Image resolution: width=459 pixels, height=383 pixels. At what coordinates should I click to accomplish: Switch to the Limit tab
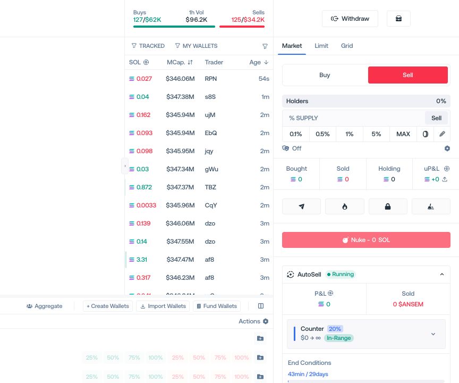tap(321, 46)
